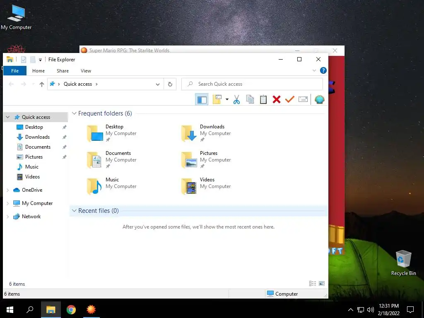Select the Videos frequent folder icon
The height and width of the screenshot is (318, 424).
coord(189,186)
